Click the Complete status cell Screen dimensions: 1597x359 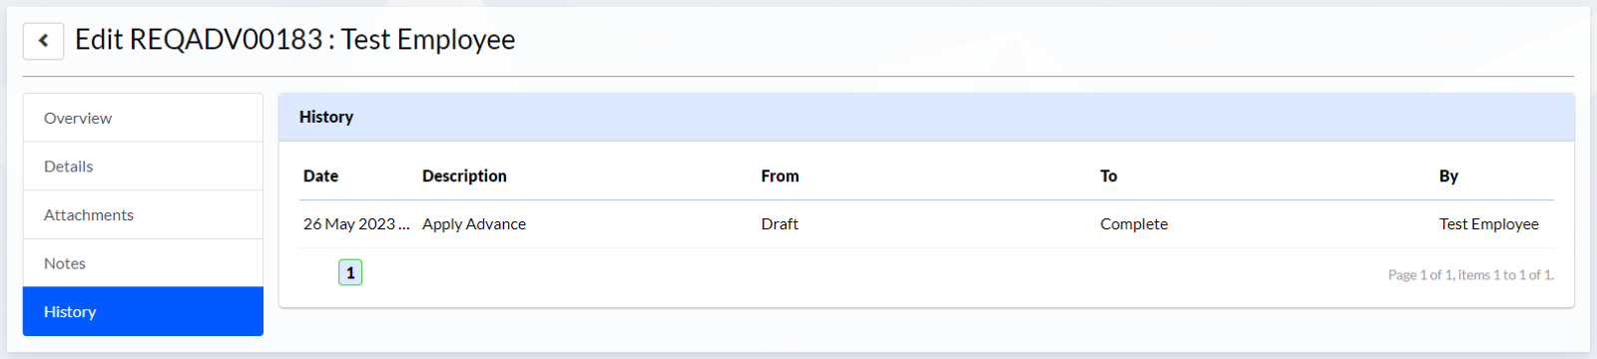click(x=1134, y=223)
